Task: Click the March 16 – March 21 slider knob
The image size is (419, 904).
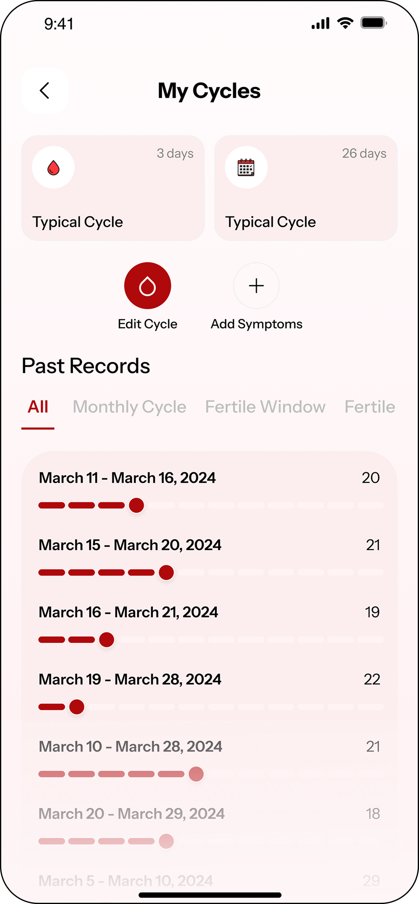Action: coord(106,639)
